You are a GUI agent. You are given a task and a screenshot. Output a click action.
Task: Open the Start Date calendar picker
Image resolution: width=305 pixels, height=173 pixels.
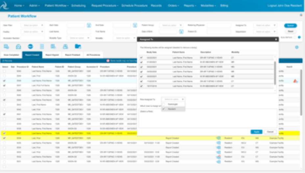click(89, 25)
